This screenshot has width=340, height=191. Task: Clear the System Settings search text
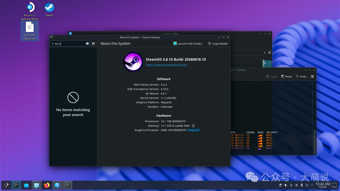coord(87,43)
